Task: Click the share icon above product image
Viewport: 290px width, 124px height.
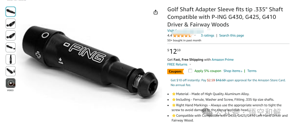Action: coord(156,12)
